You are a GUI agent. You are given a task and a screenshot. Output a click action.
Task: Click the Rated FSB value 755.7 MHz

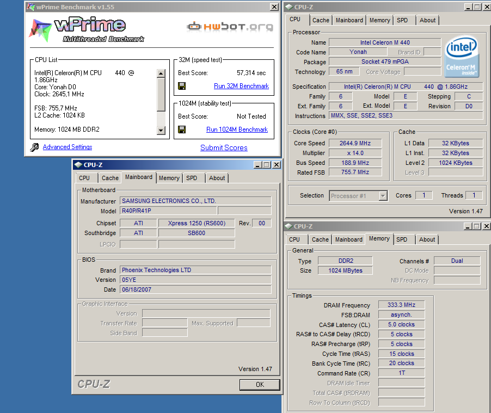click(355, 172)
